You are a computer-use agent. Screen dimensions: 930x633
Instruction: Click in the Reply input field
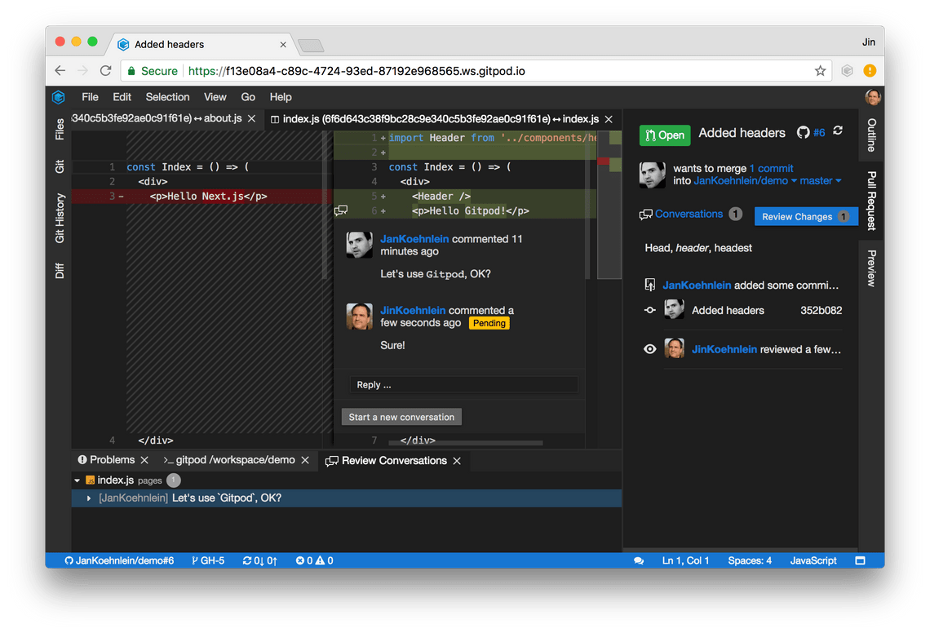[464, 384]
